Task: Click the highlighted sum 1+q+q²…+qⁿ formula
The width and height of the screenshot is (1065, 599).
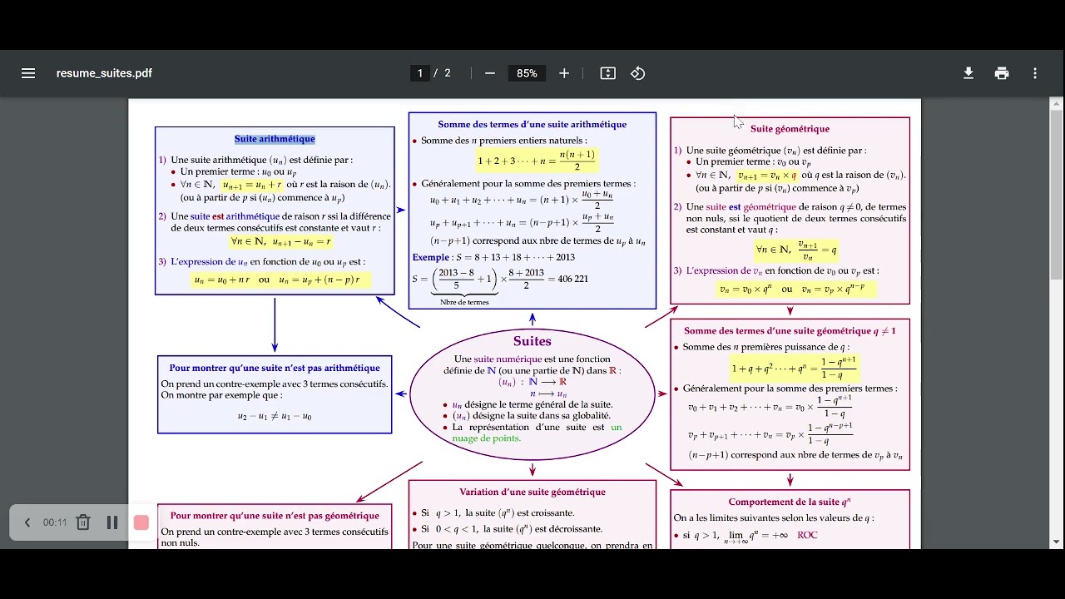Action: [793, 368]
